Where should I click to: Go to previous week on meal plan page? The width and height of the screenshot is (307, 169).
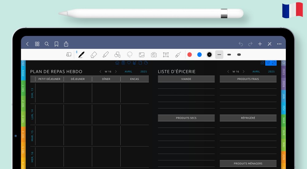pos(100,72)
